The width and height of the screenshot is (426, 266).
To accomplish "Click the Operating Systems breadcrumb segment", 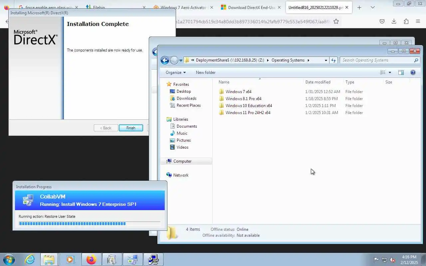I will pyautogui.click(x=288, y=60).
